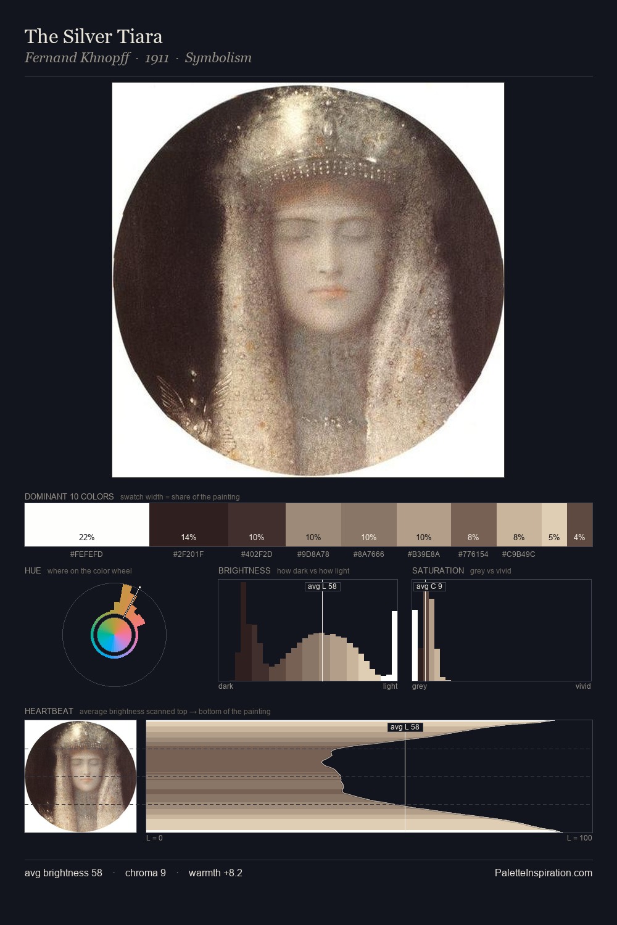Click 'where on the color wheel' caption

(89, 571)
